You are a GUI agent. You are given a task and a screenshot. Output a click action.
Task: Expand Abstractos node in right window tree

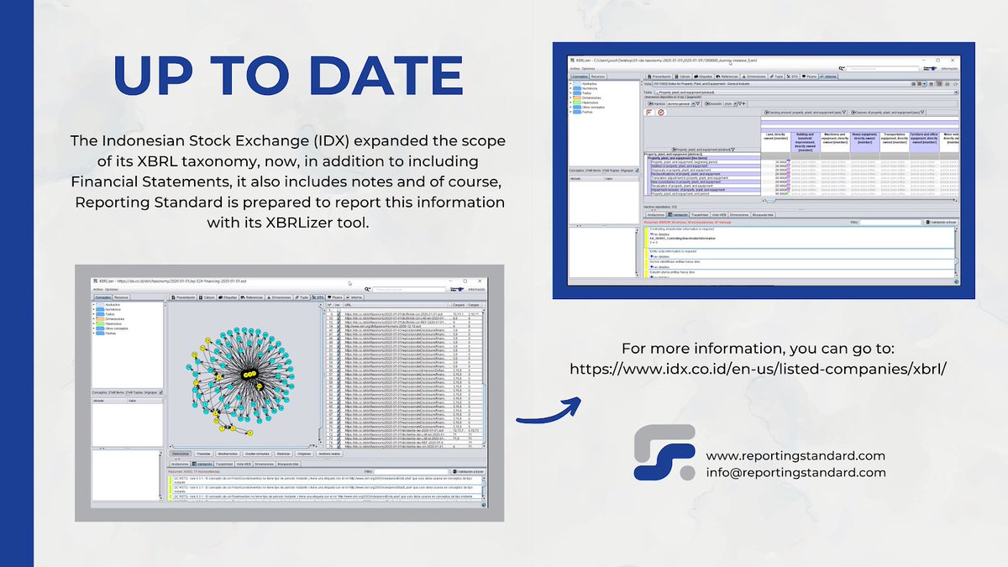click(x=570, y=83)
